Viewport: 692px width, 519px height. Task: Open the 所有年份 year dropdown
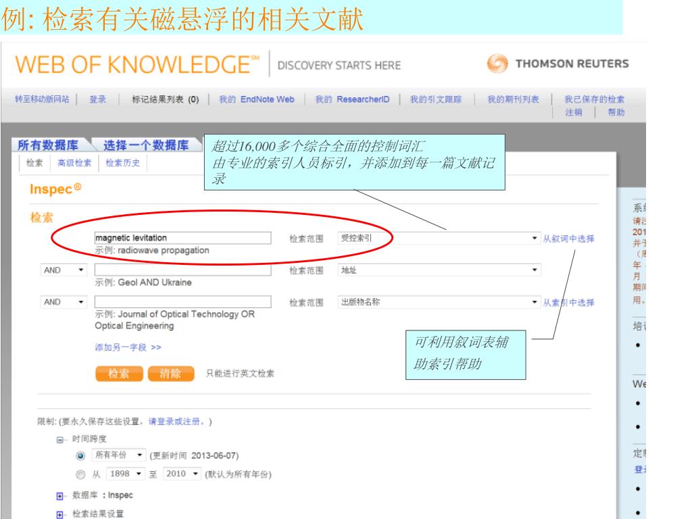tap(118, 455)
